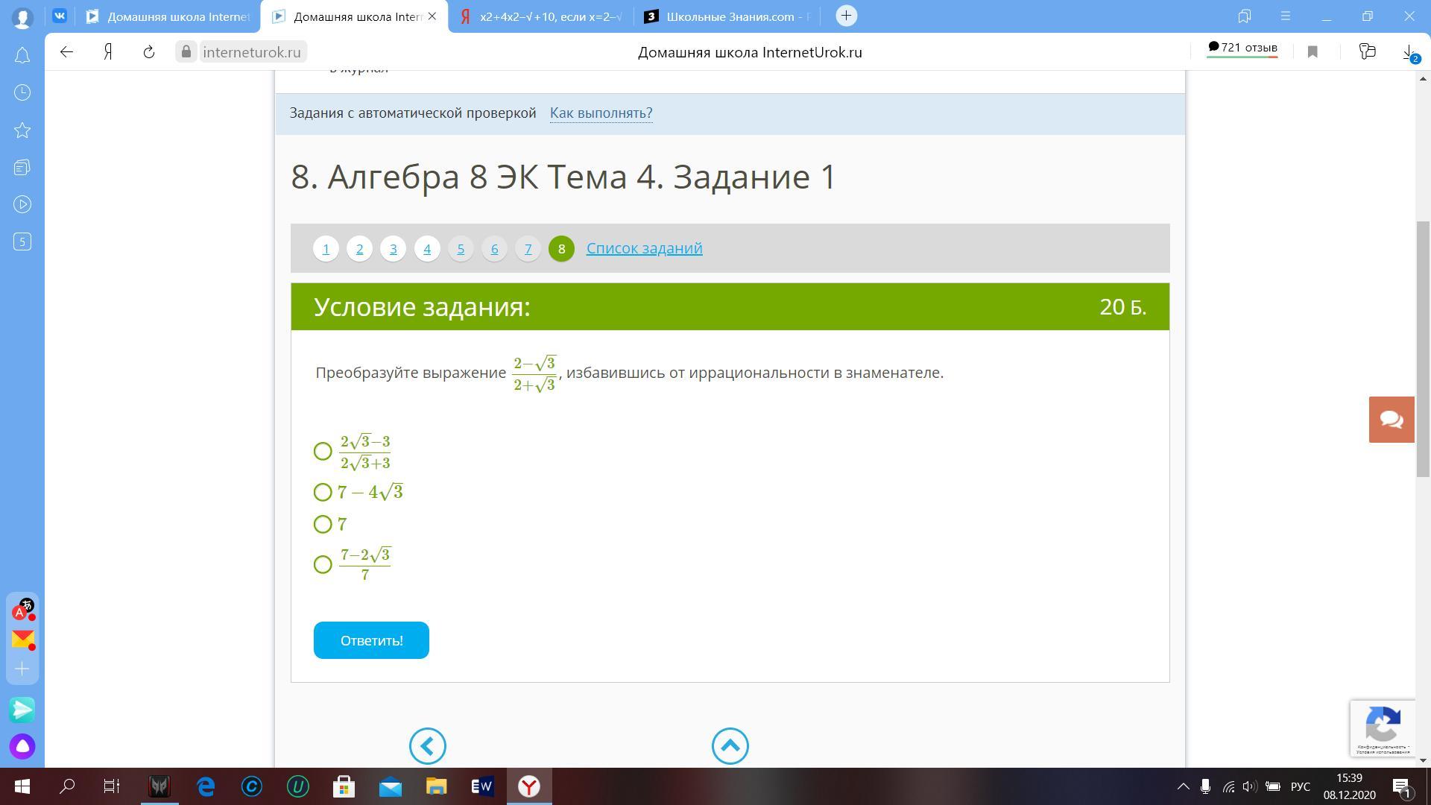1431x805 pixels.
Task: Open history clock icon in sidebar
Action: 22,92
